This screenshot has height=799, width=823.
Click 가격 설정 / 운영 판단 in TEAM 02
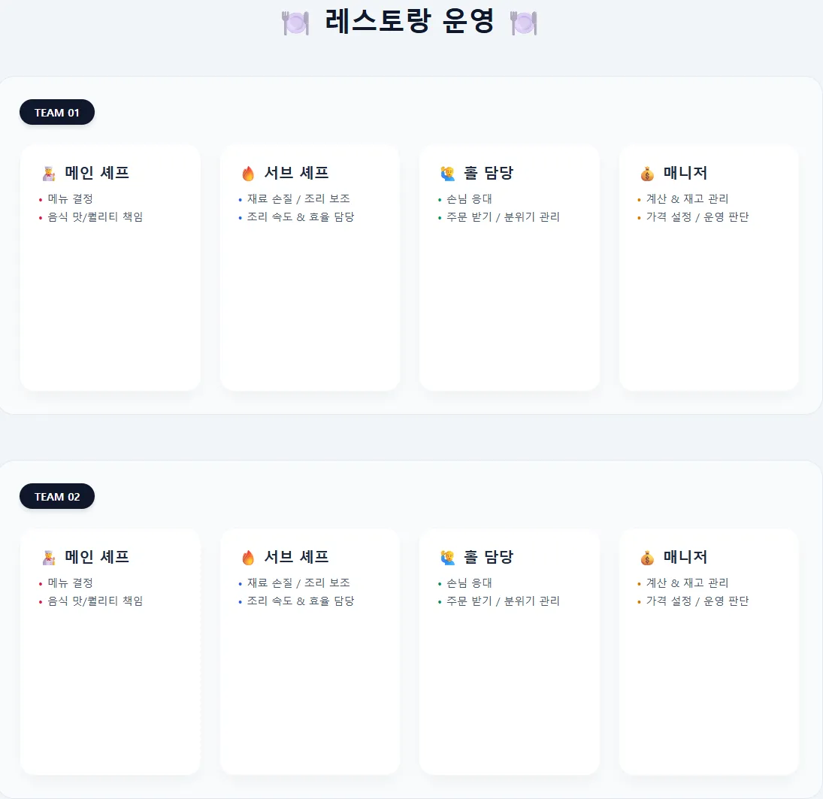pos(697,601)
